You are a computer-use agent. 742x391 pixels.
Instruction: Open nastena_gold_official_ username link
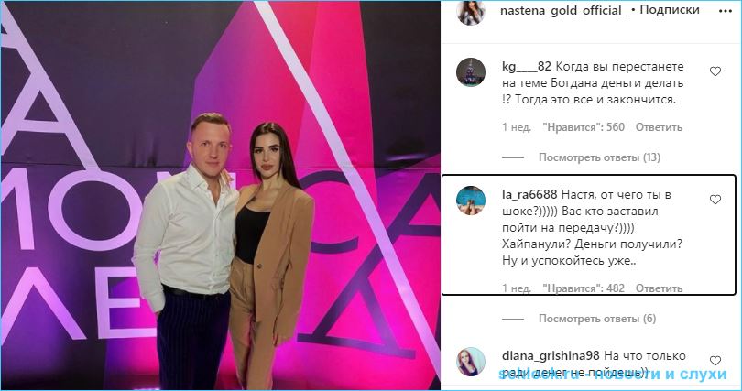pyautogui.click(x=563, y=11)
